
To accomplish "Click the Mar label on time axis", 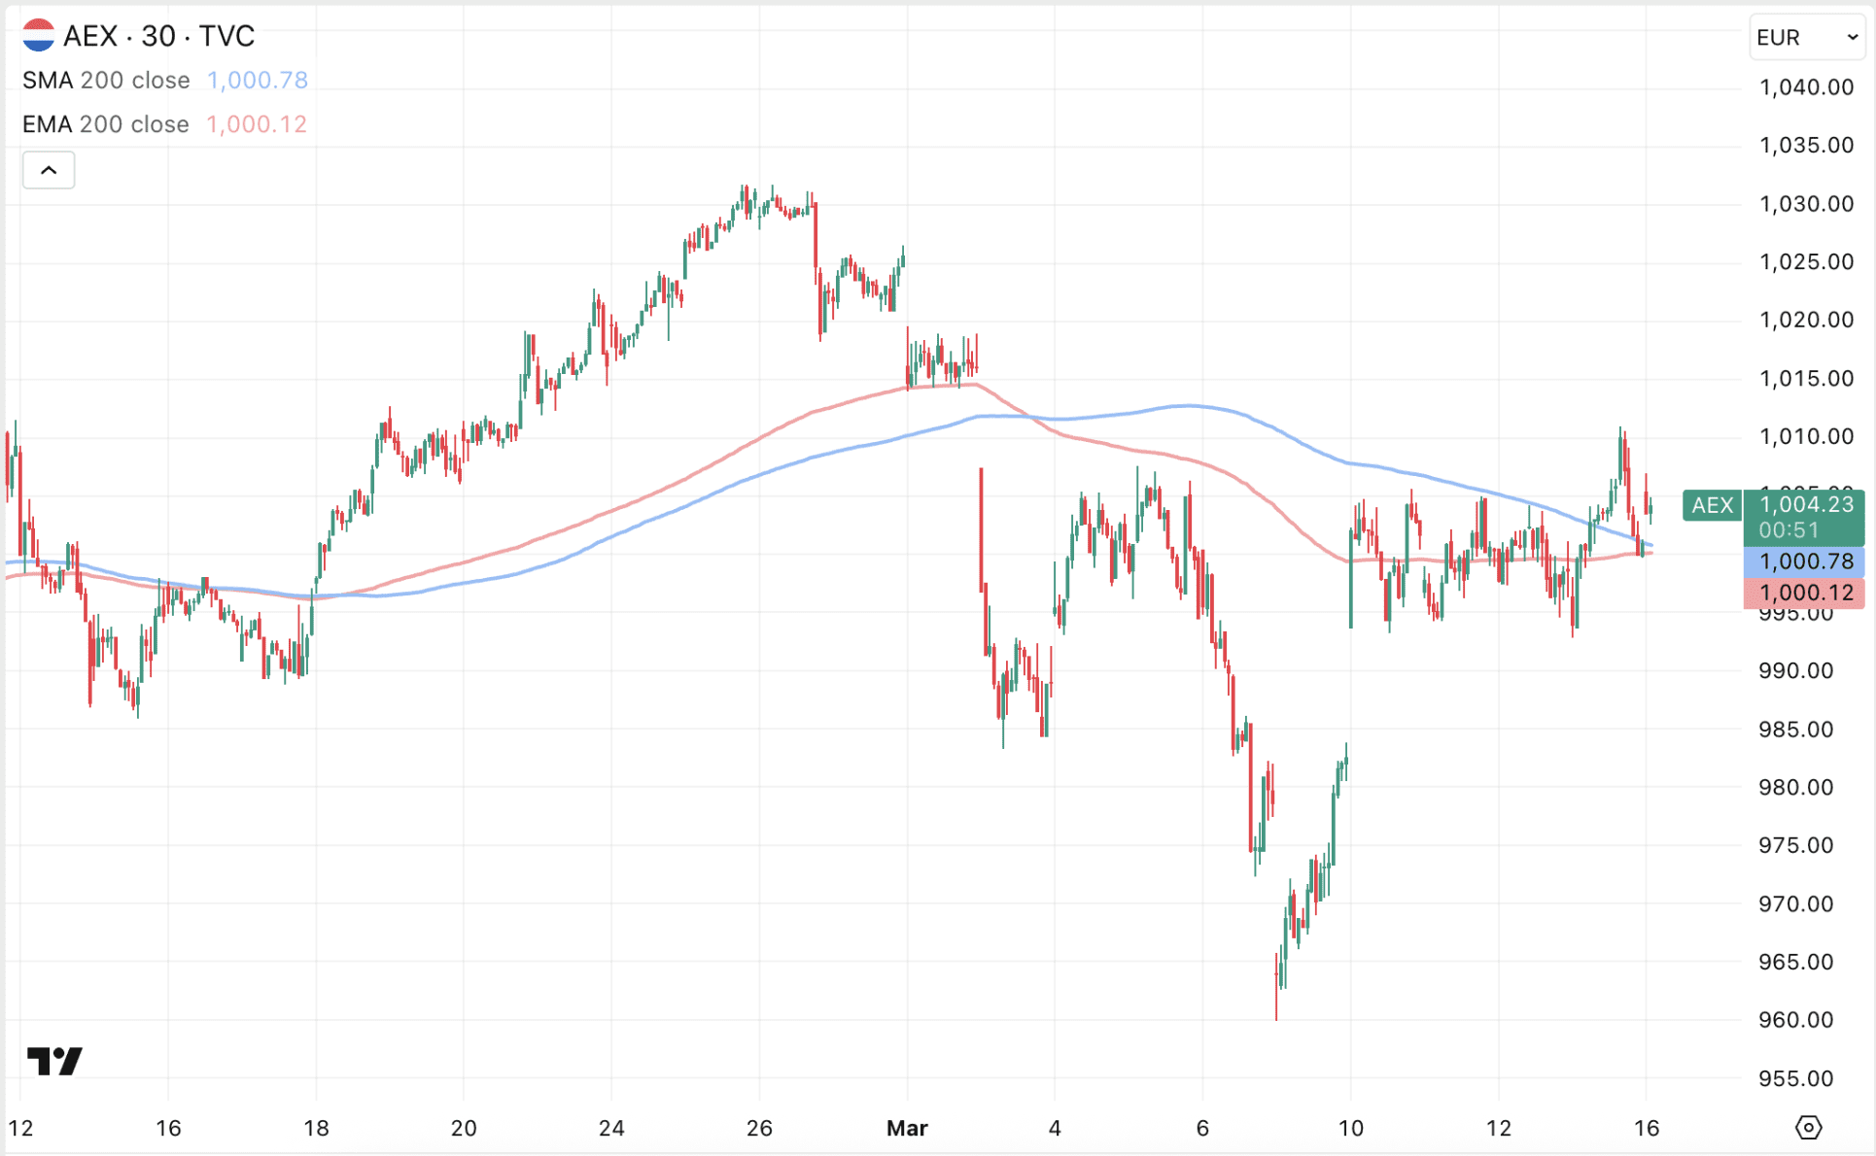I will [x=907, y=1128].
